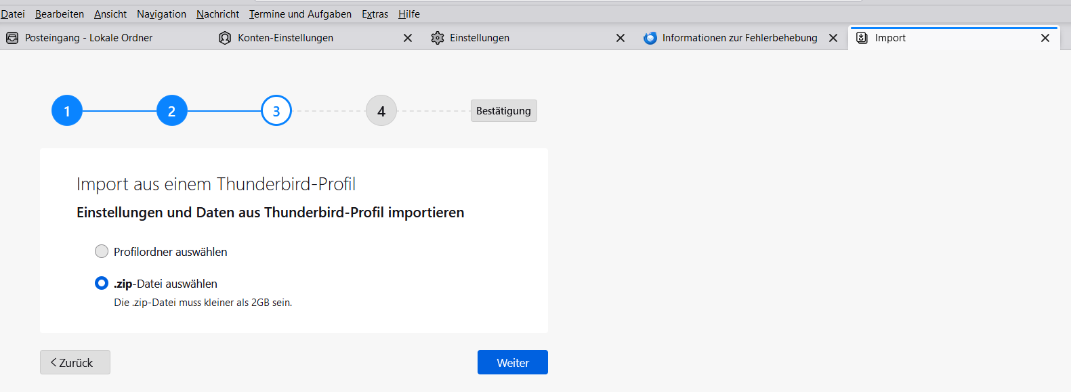Open the Extras menu
This screenshot has height=392, width=1071.
[375, 14]
